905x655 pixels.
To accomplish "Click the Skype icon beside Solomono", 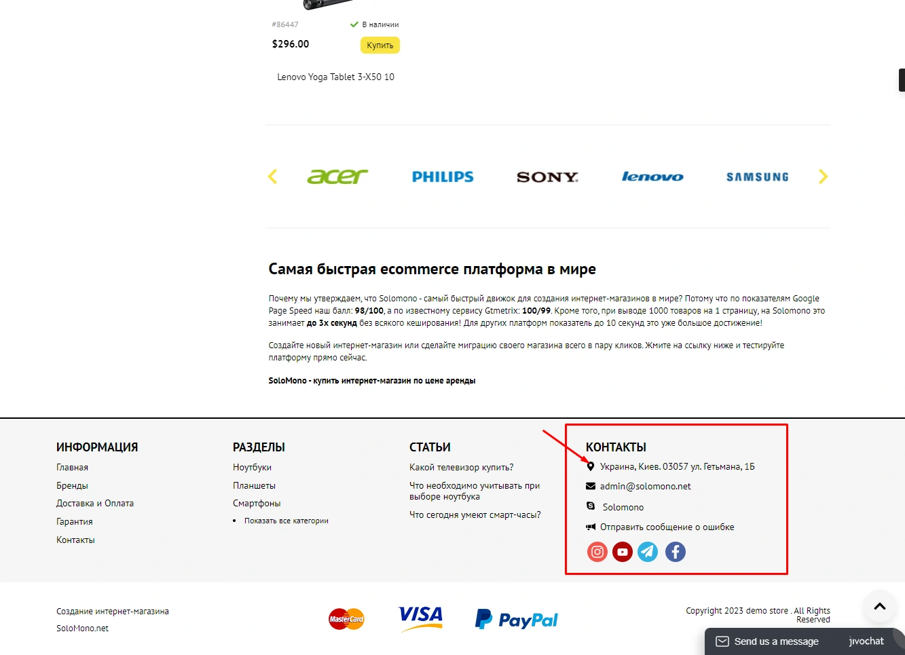I will point(591,506).
